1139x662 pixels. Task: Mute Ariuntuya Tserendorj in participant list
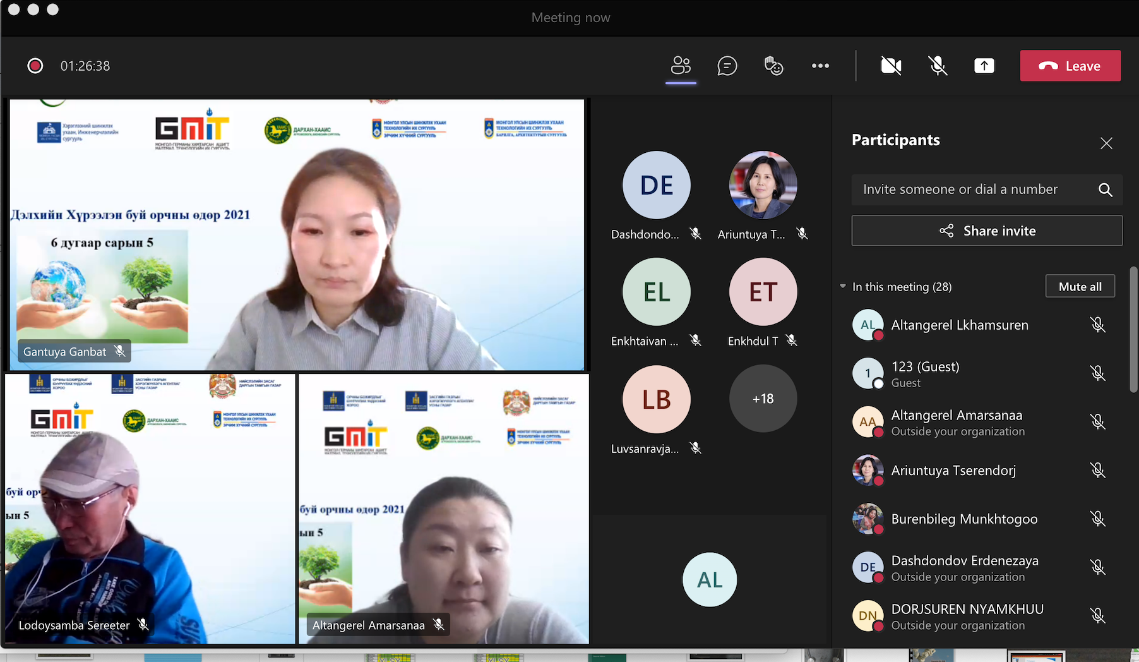click(x=1097, y=470)
